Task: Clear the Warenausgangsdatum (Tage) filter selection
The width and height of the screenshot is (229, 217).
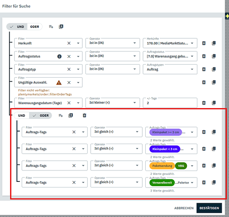Action: tap(69, 103)
